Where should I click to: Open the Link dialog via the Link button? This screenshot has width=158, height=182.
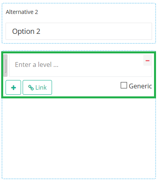click(x=37, y=87)
